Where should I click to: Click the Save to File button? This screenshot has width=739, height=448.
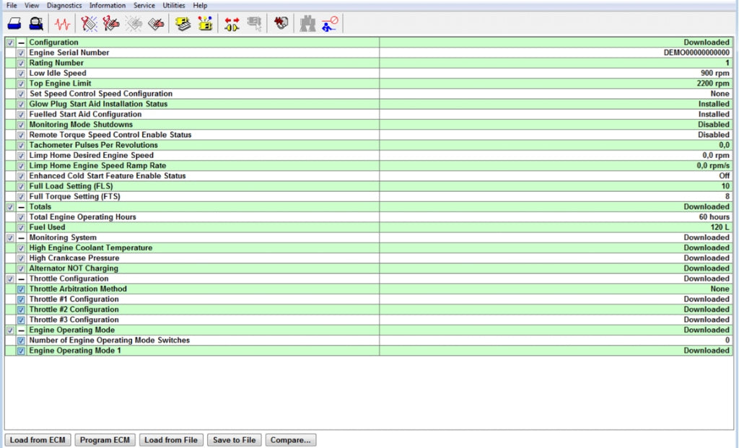[234, 440]
